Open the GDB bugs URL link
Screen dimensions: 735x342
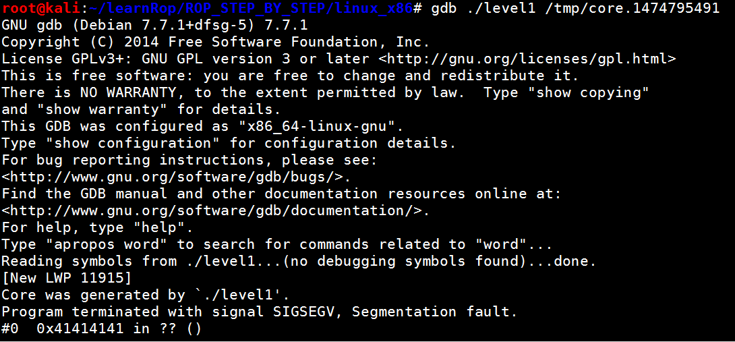click(176, 177)
